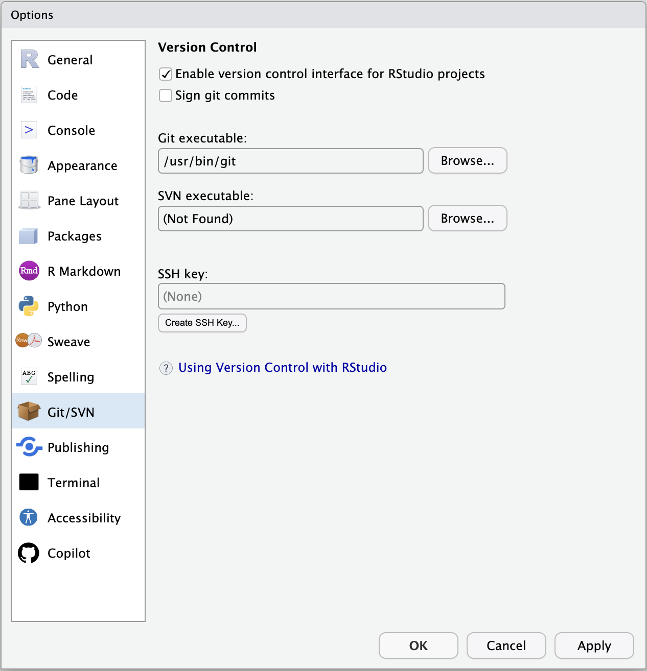Viewport: 647px width, 671px height.
Task: Open the Packages options section
Action: pos(74,236)
